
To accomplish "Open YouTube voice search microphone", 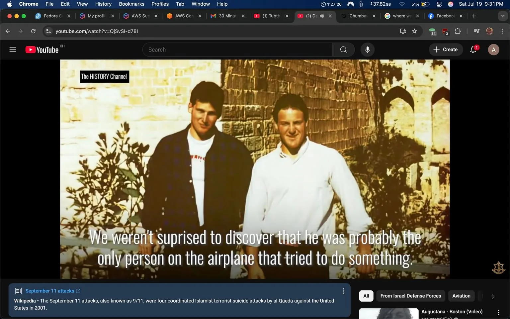I will click(x=367, y=49).
